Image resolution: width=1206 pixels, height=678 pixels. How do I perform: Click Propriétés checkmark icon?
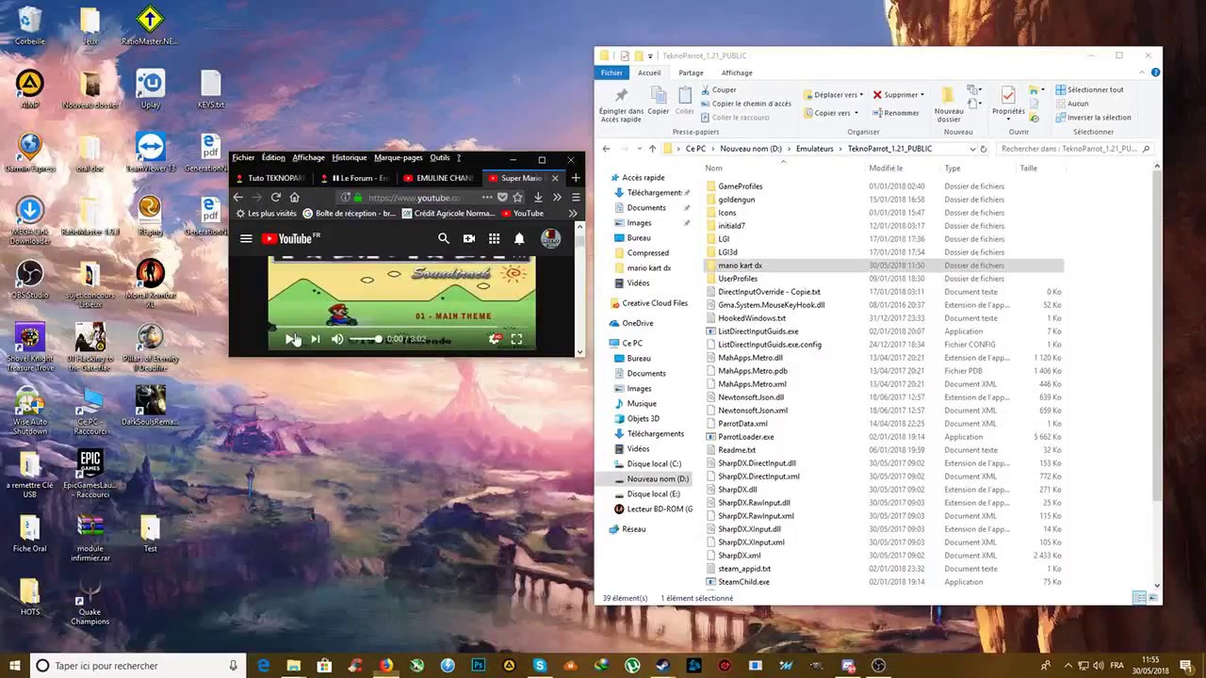click(1008, 96)
